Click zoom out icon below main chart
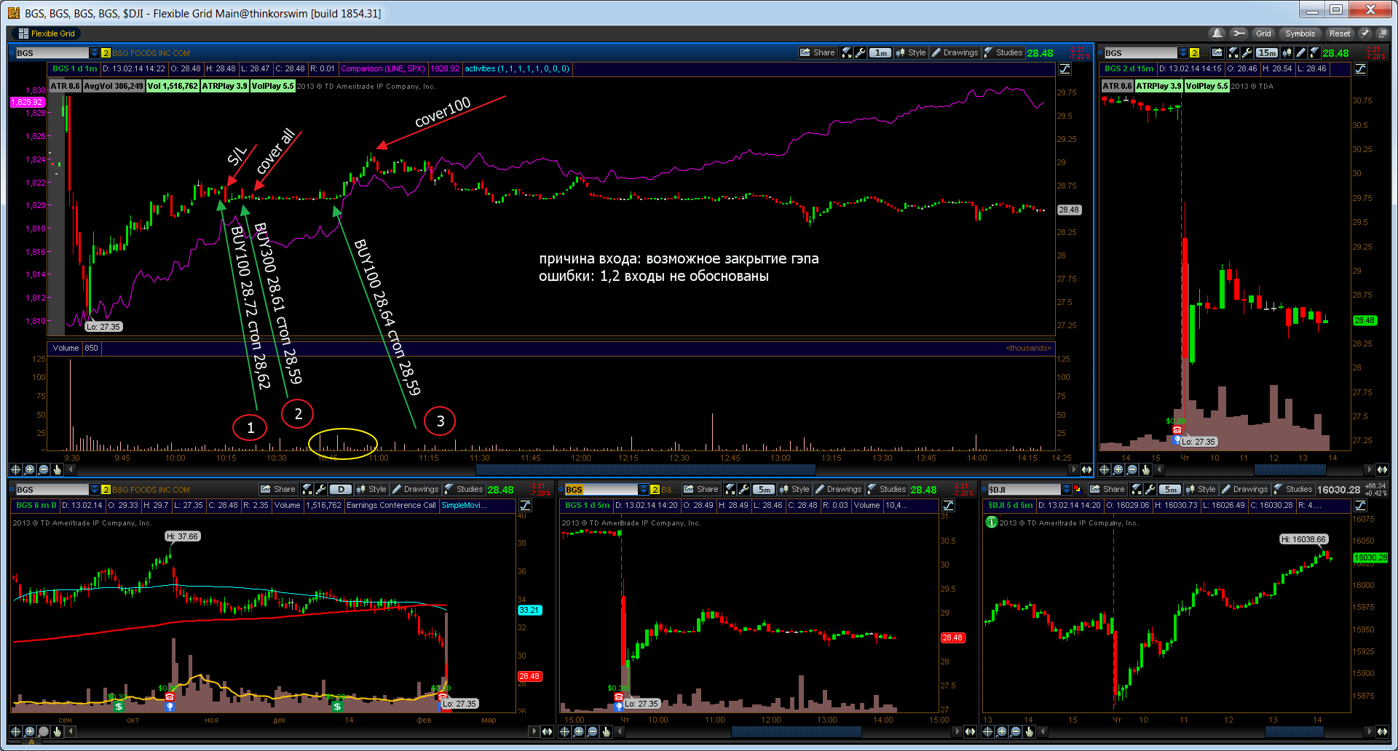Screen dimensions: 1398x751 [x=43, y=469]
